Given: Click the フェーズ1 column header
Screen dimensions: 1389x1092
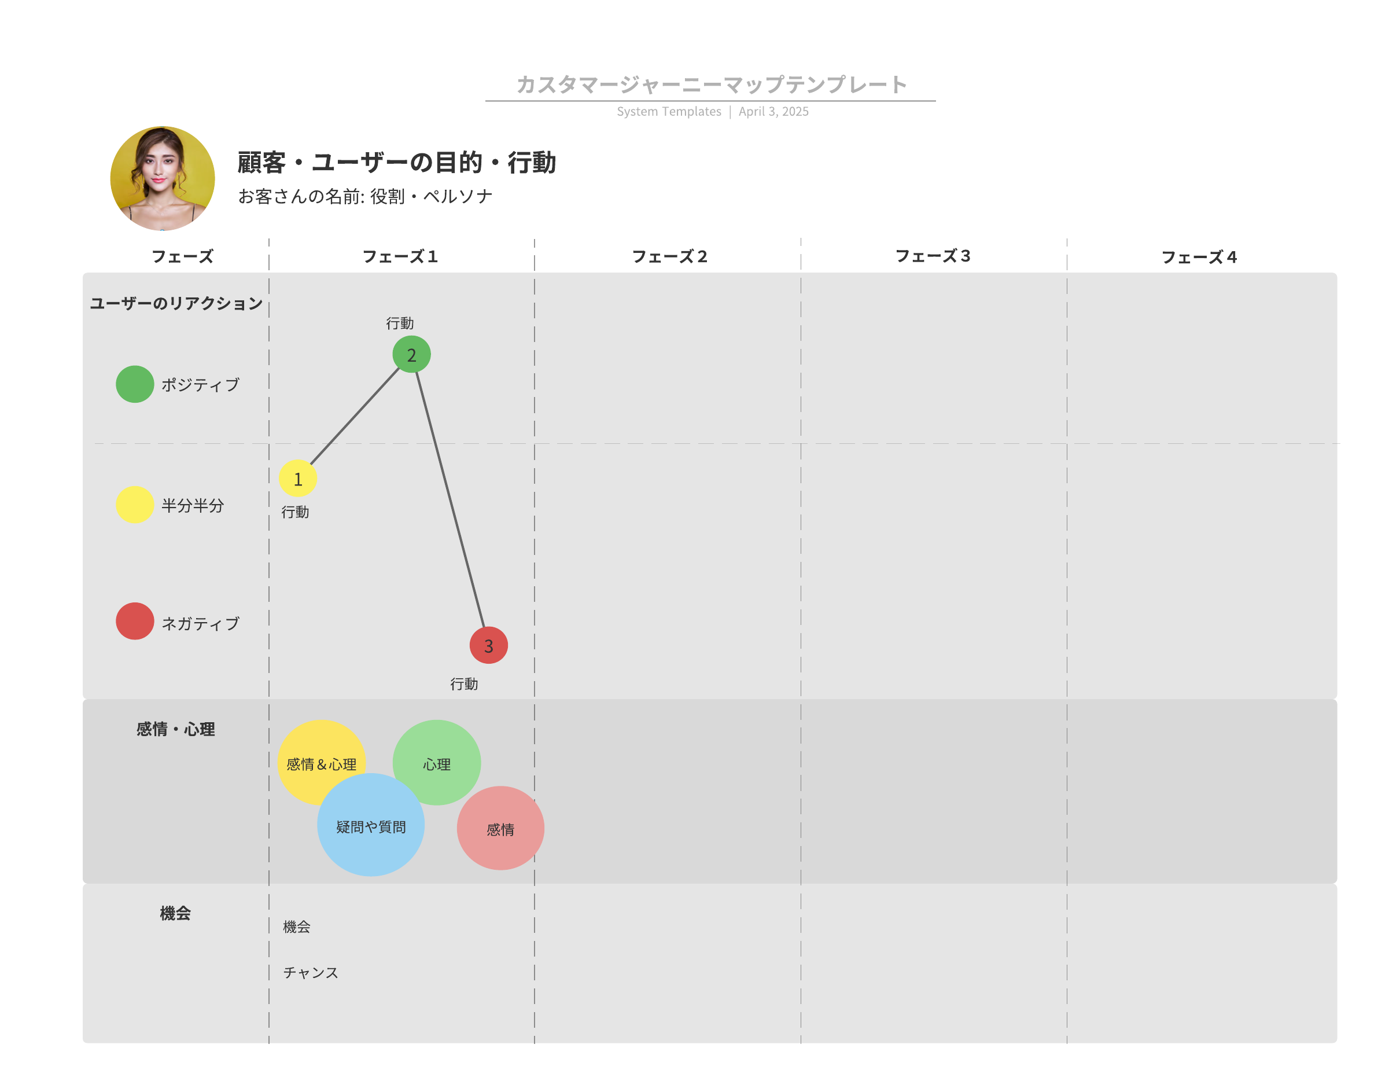Looking at the screenshot, I should click(x=400, y=256).
